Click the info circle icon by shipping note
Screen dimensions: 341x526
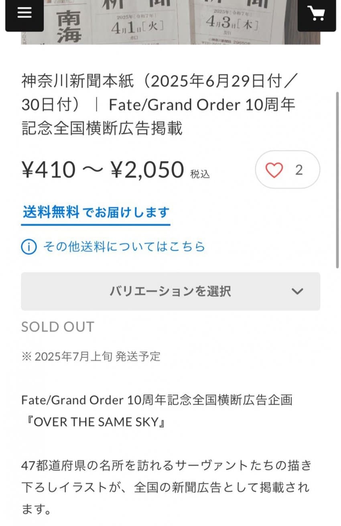coord(29,246)
